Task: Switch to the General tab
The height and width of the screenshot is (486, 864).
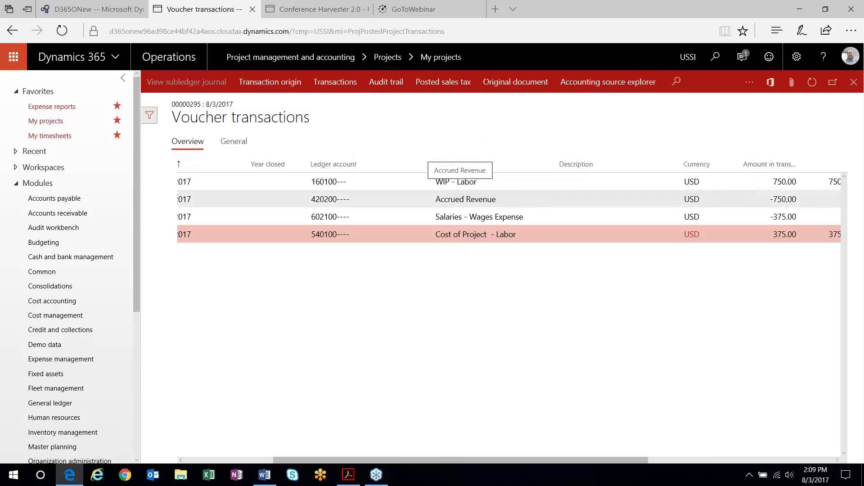Action: point(234,141)
